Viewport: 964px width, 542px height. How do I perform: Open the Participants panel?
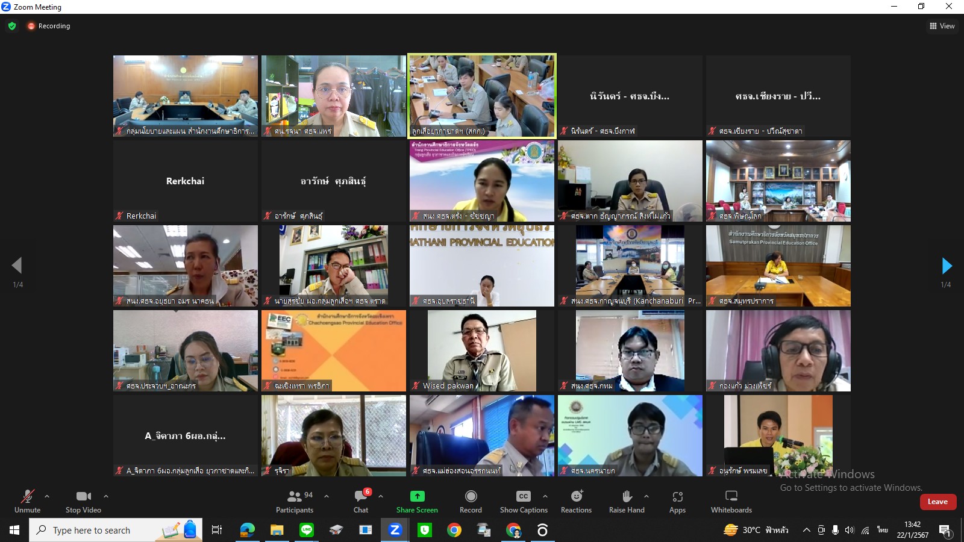coord(295,501)
